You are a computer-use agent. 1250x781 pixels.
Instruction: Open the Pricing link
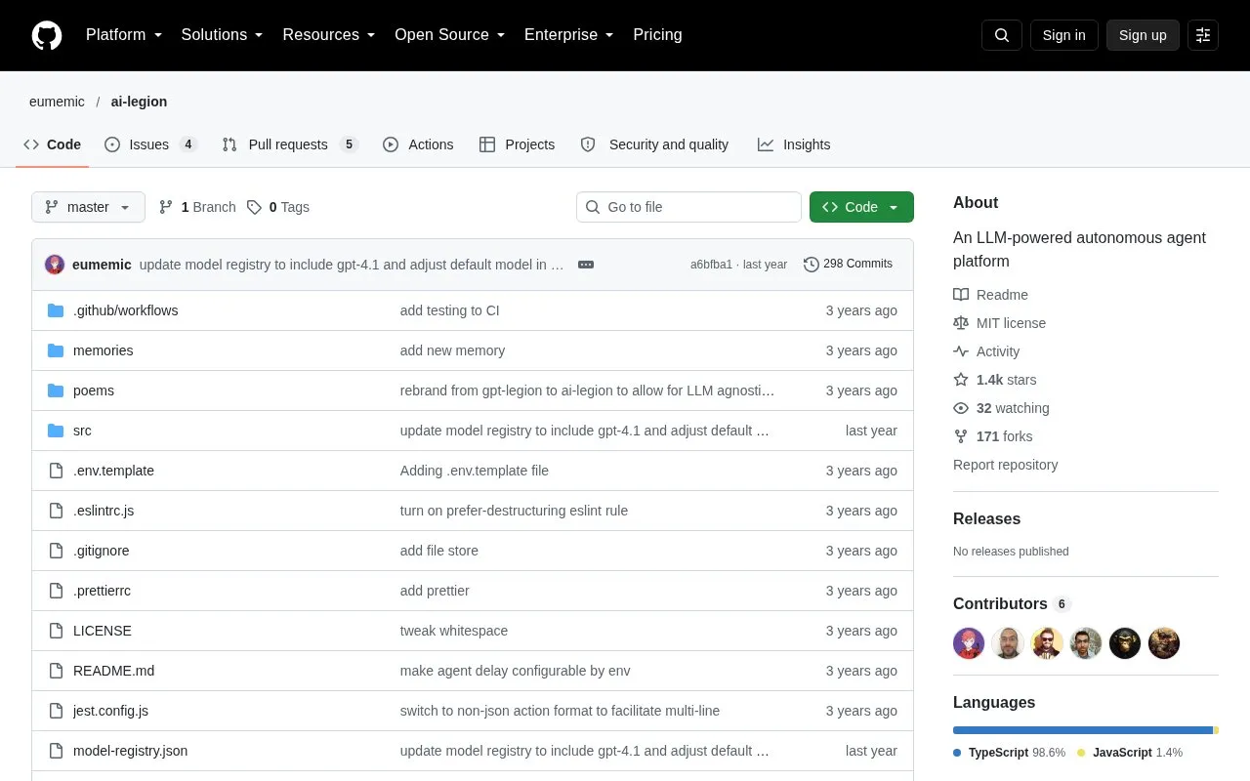[x=657, y=35]
